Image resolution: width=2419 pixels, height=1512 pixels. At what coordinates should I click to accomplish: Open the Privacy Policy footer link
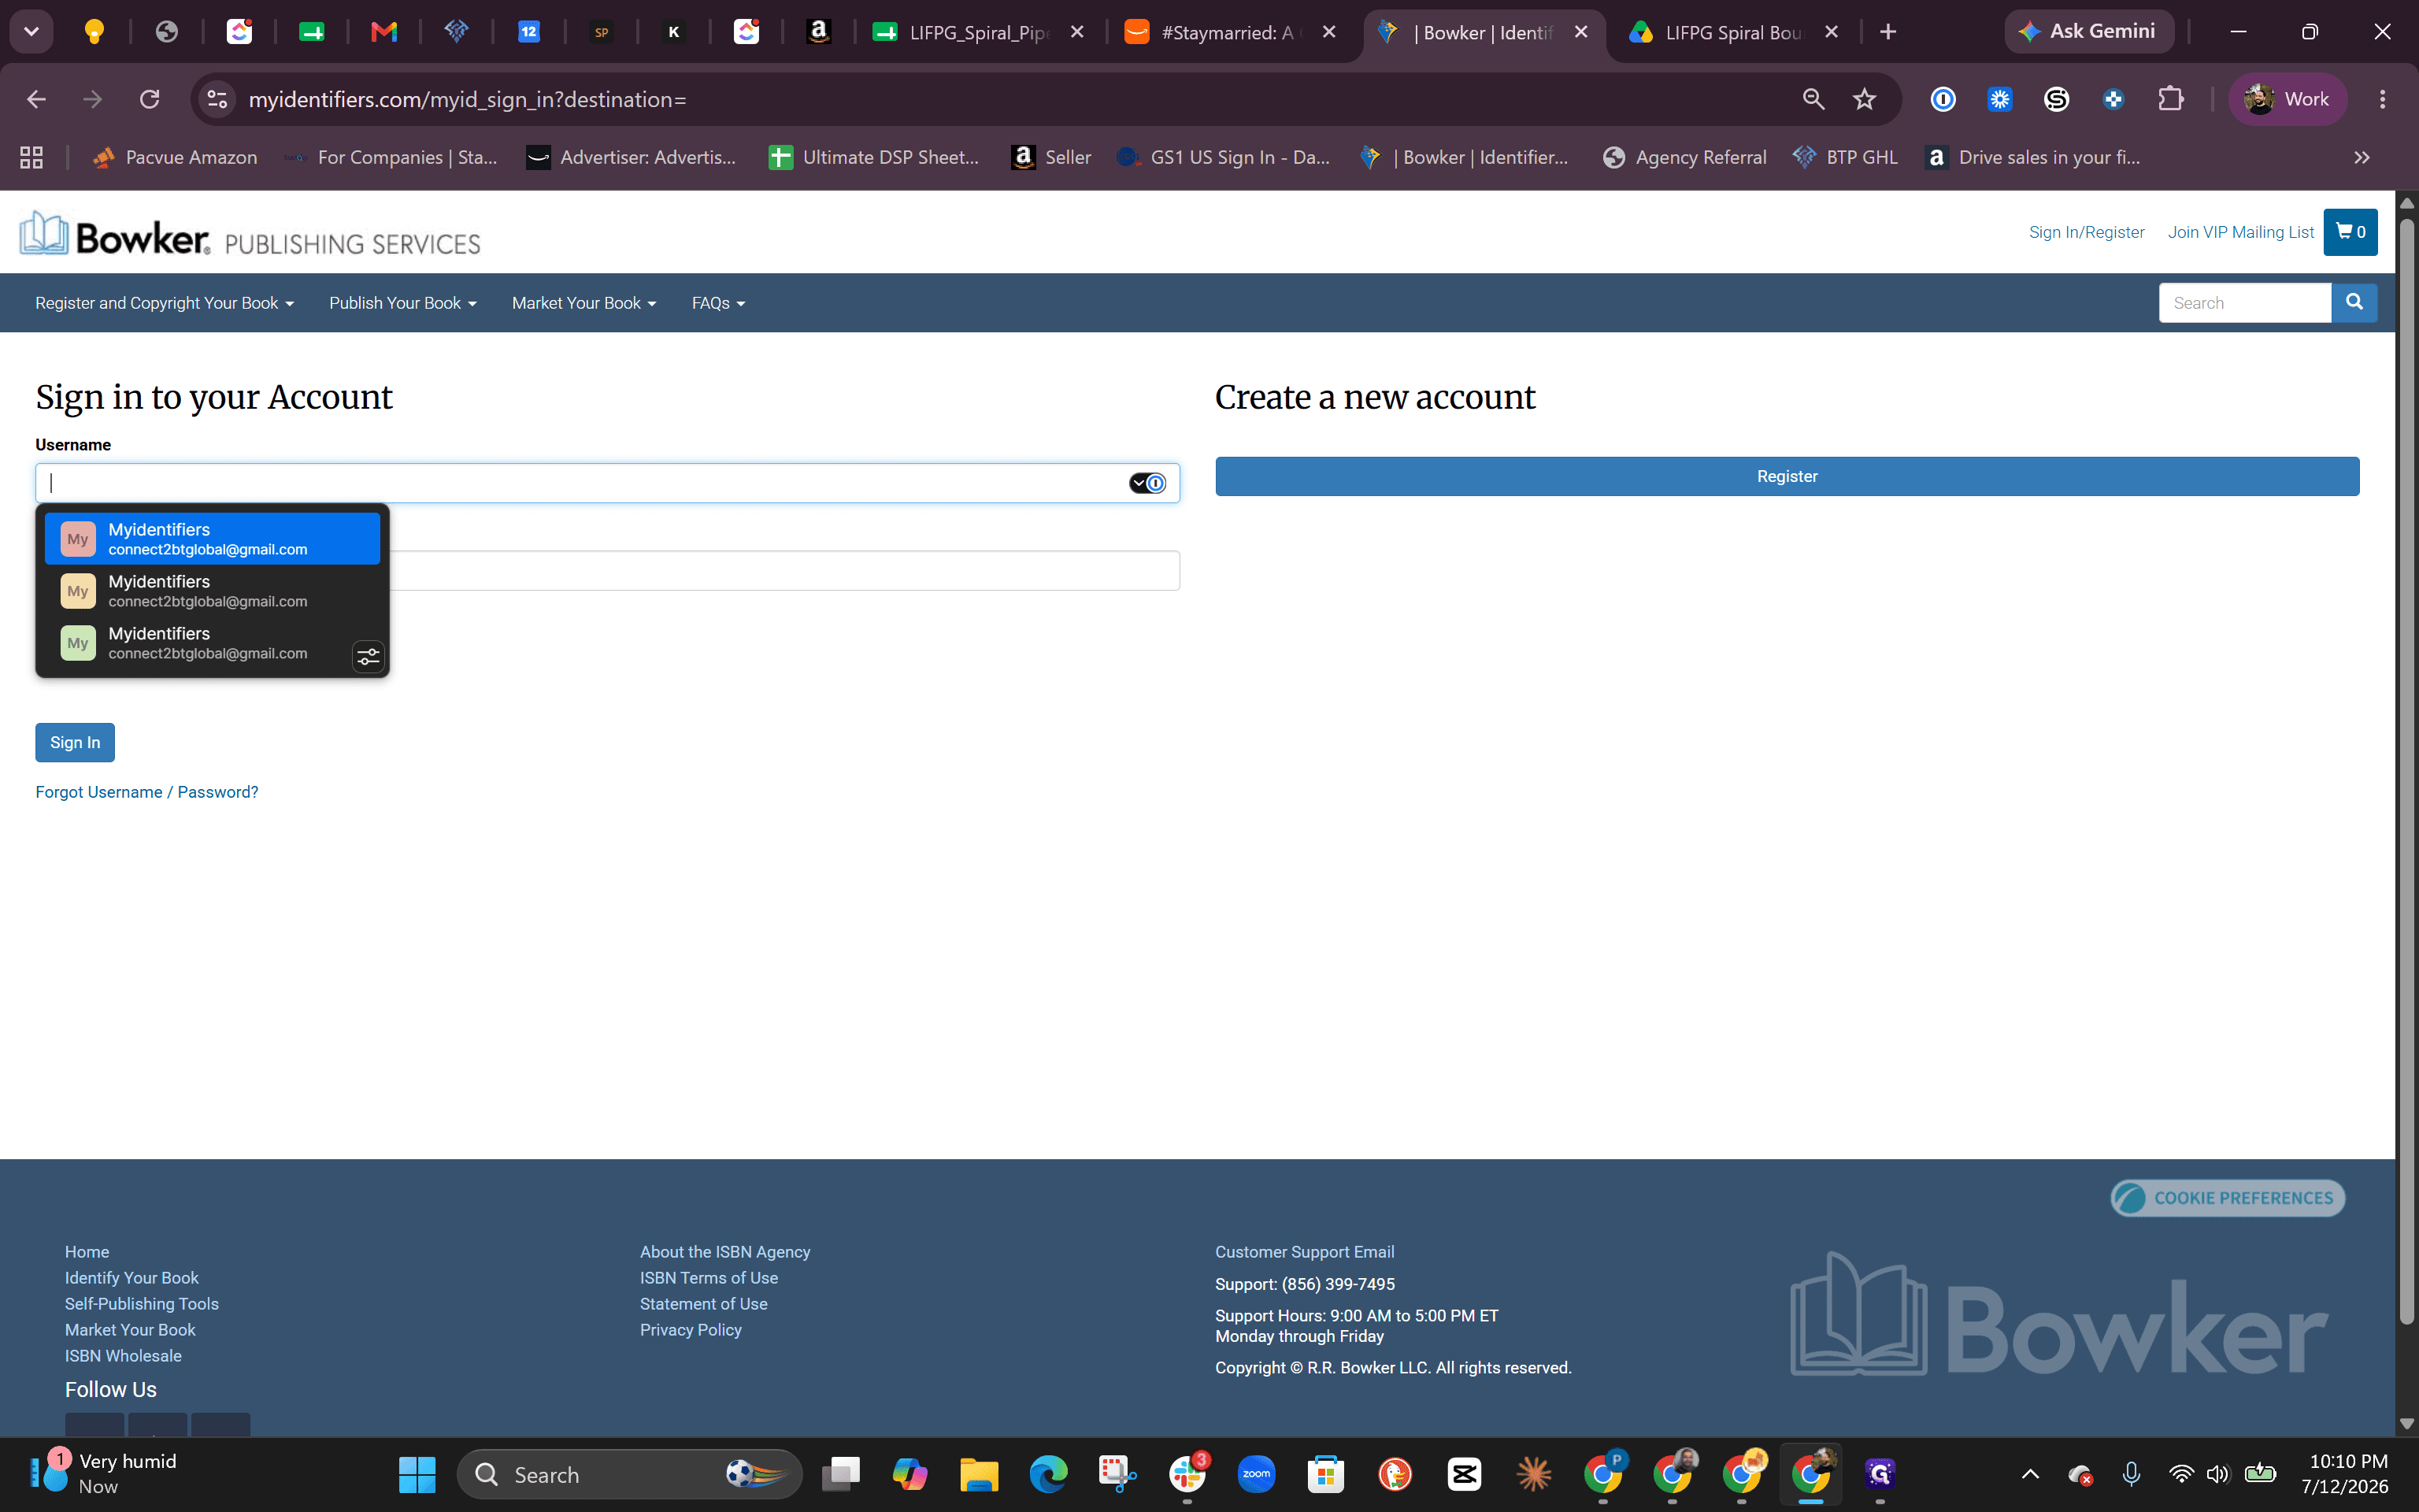[691, 1330]
